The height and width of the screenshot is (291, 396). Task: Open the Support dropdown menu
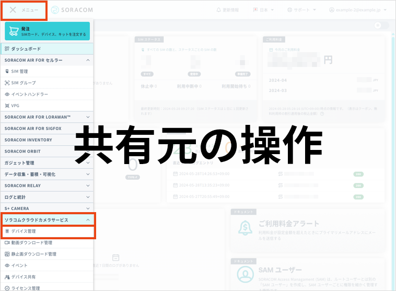[302, 10]
